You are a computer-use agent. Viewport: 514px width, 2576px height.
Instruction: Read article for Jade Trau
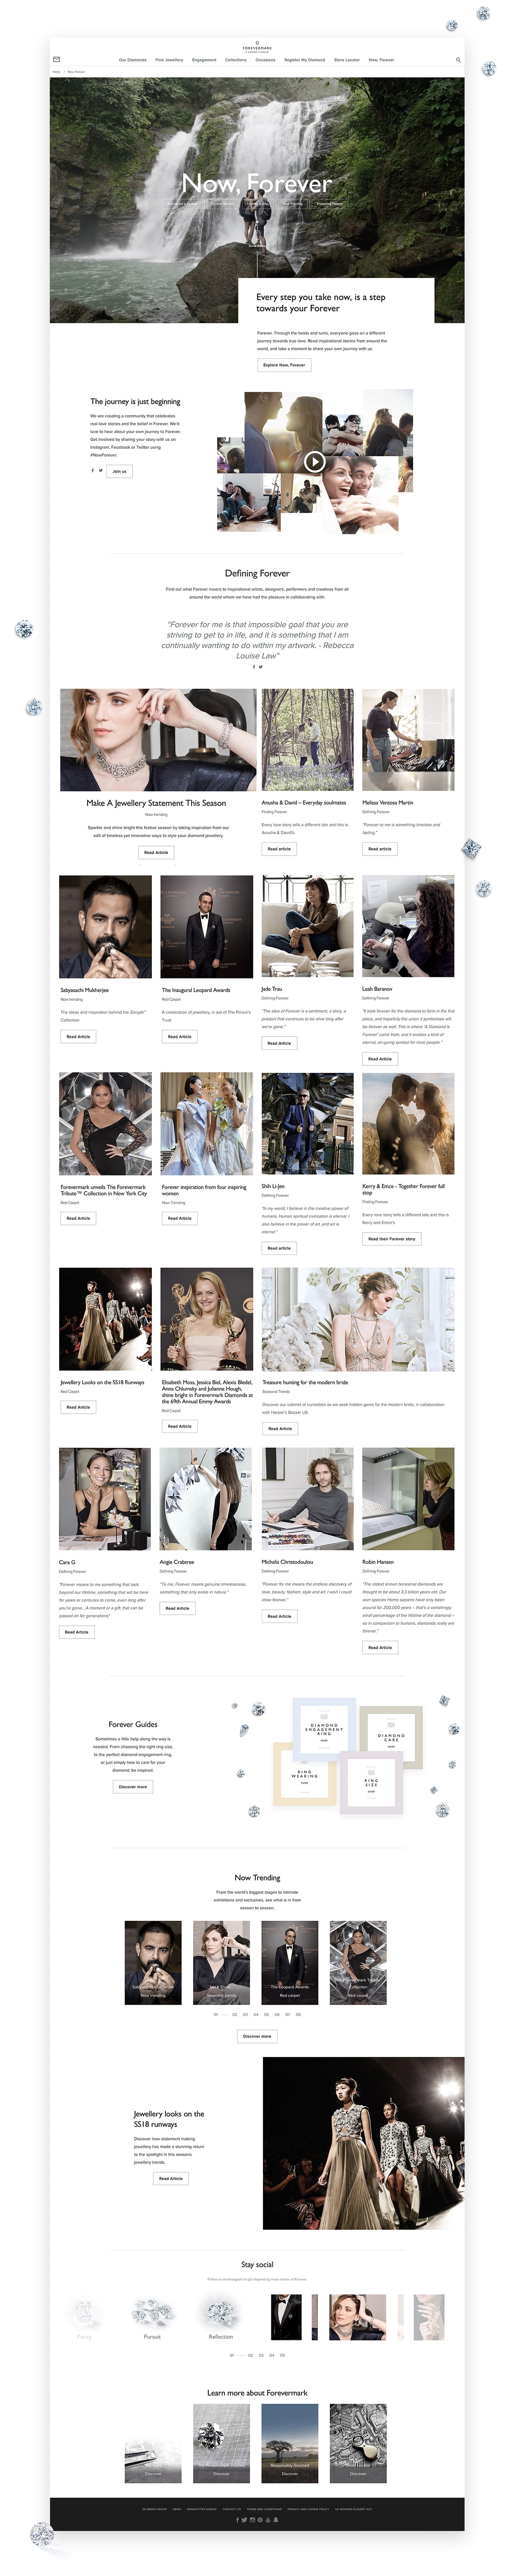pos(279,1043)
